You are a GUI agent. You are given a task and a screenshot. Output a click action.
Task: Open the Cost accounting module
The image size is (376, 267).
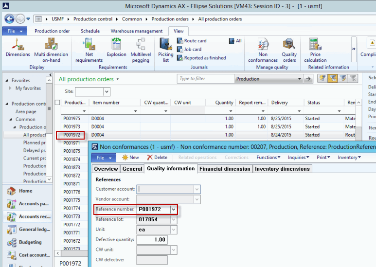pyautogui.click(x=28, y=255)
